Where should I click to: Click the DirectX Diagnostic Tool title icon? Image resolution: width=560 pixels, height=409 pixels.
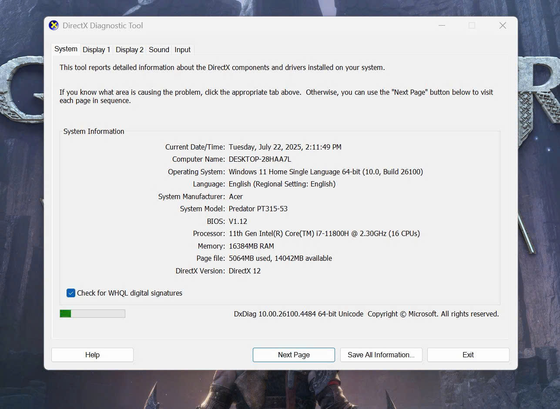54,26
